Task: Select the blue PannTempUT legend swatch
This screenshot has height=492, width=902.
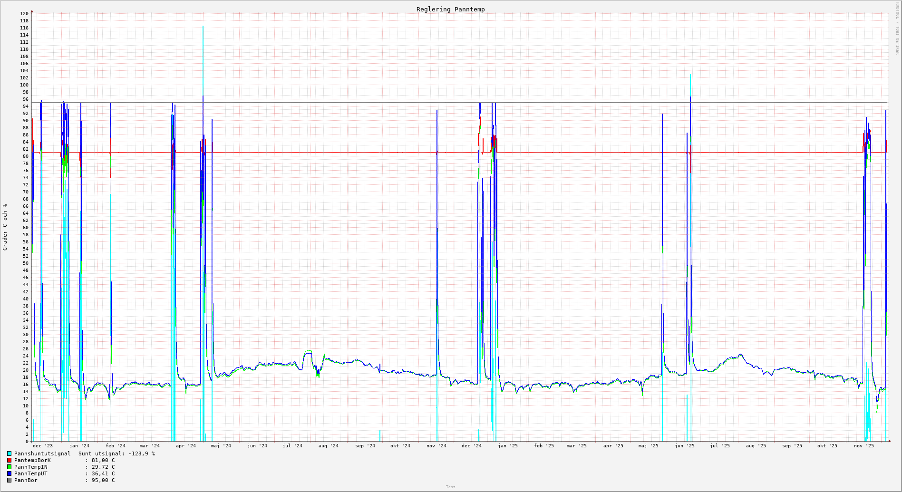Action: coord(9,473)
